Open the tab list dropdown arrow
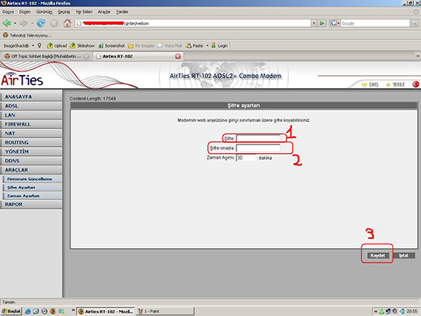 coord(417,56)
